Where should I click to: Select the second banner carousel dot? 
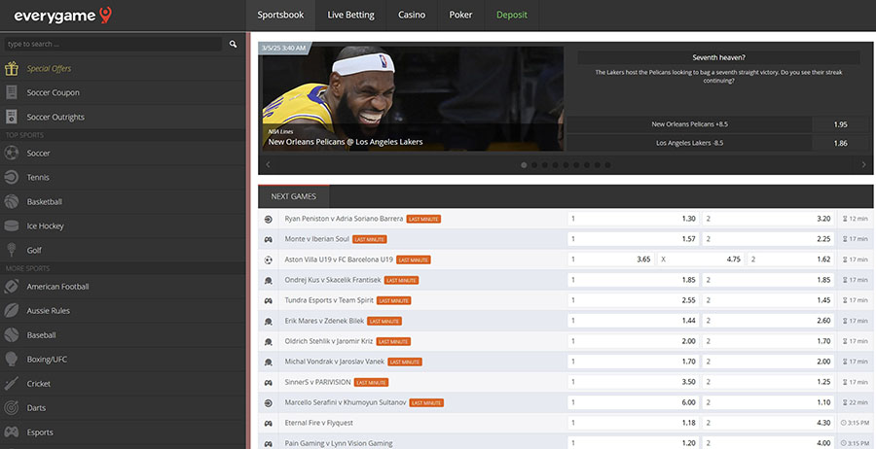[534, 165]
